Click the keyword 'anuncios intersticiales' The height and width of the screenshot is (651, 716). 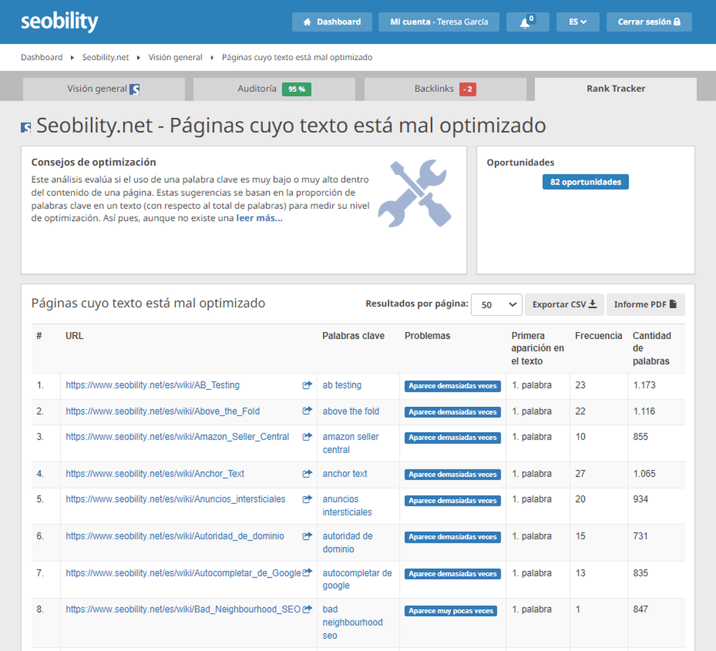[x=347, y=505]
